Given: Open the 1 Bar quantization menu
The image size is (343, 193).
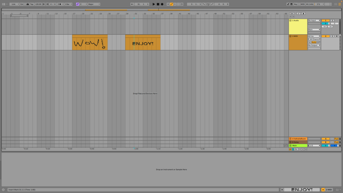Looking at the screenshot, I should 68,4.
